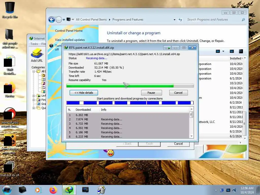Select the Documents folder icon in Categories
This screenshot has height=195, width=260.
point(43,79)
